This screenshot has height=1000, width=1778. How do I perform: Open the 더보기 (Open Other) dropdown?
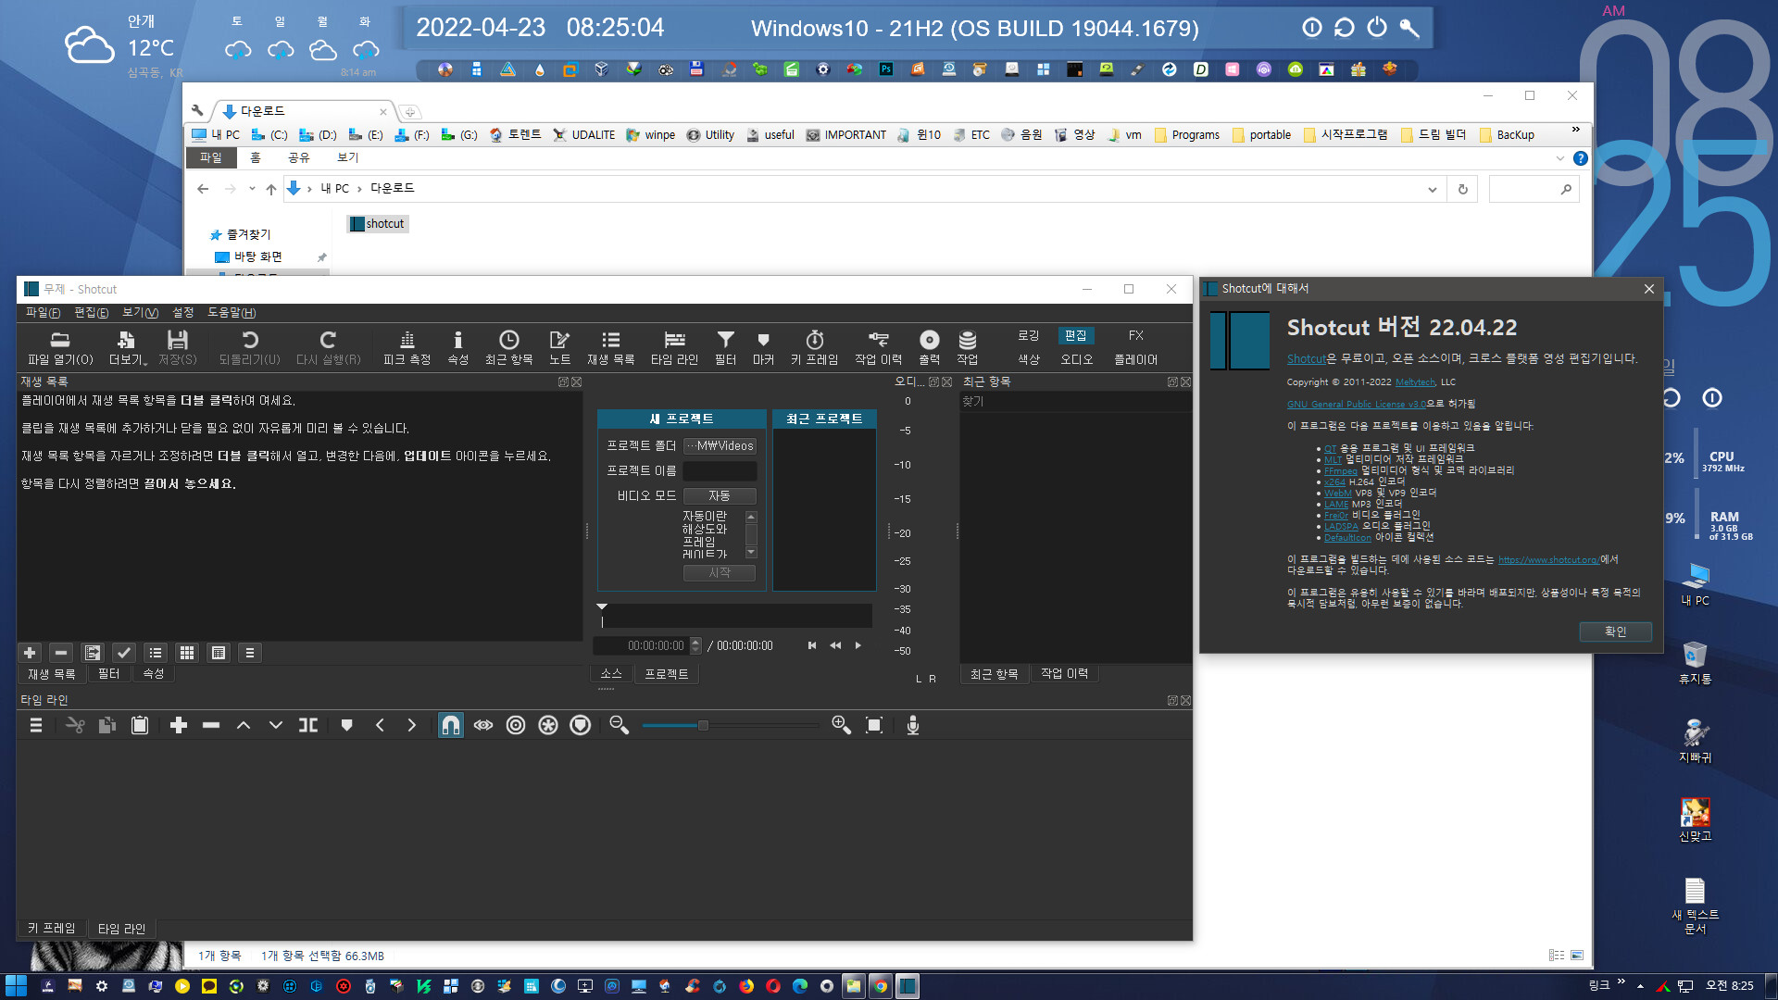[x=128, y=347]
